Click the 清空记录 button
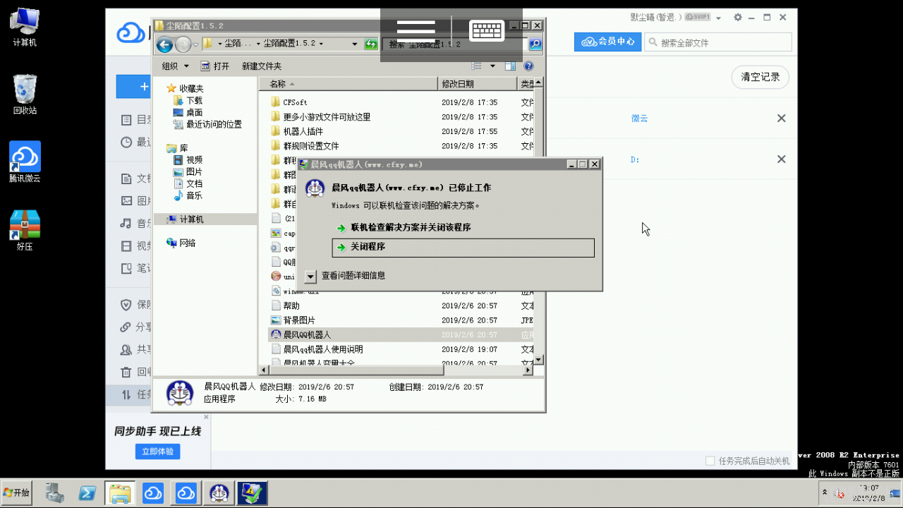Screen dimensions: 903x508 point(760,77)
